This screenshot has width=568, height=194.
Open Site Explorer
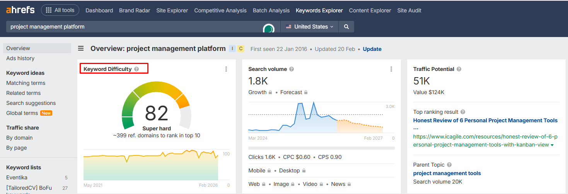[x=172, y=10]
